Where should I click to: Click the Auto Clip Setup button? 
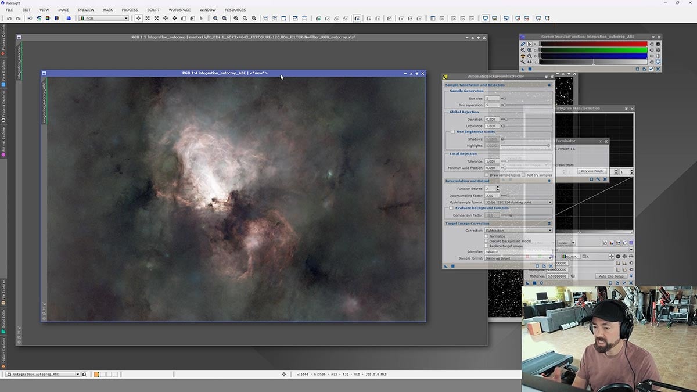coord(610,276)
